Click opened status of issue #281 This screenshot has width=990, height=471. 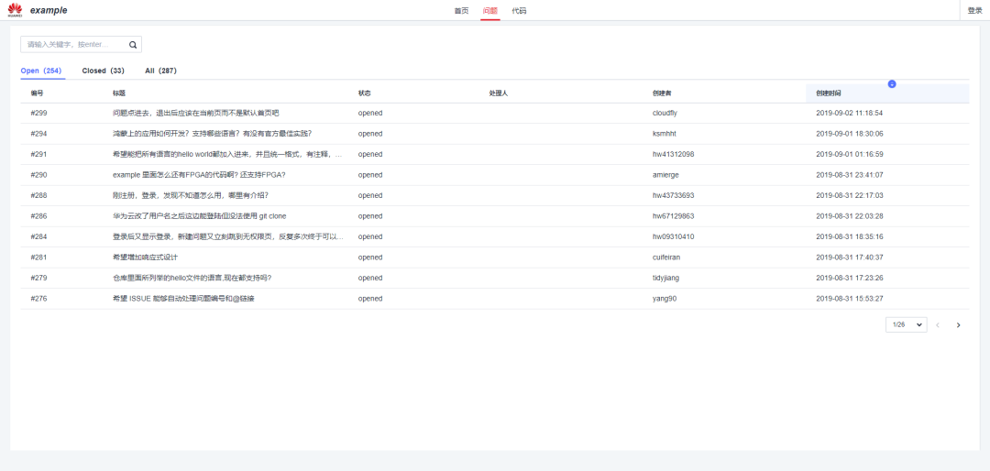click(370, 257)
